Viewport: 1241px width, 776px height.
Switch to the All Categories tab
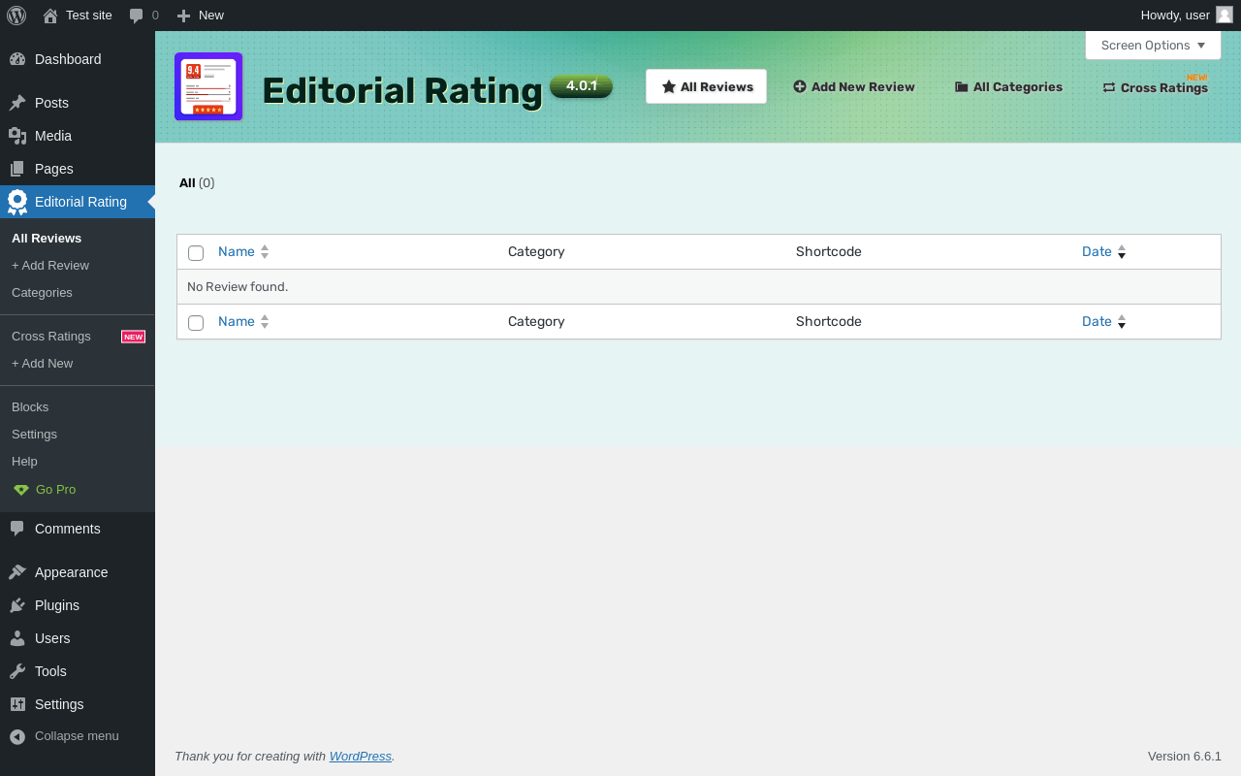point(1008,86)
